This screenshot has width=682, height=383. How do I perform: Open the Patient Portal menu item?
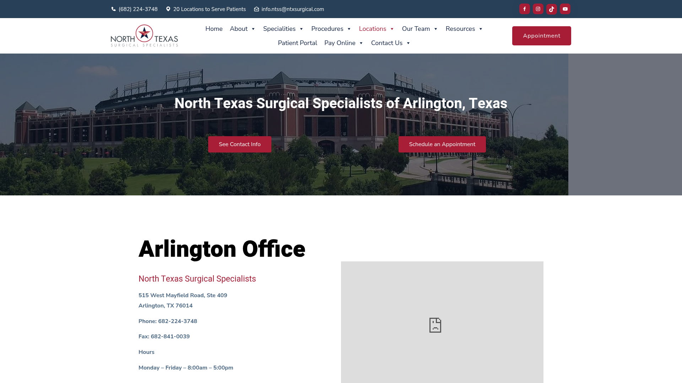click(x=297, y=43)
